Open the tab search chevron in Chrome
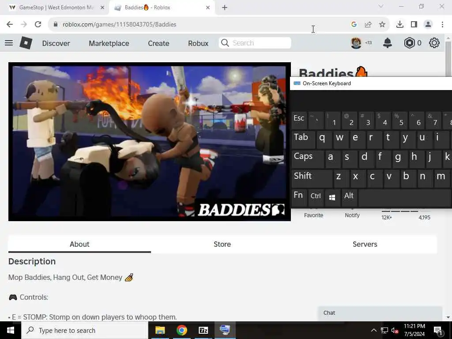 [381, 6]
